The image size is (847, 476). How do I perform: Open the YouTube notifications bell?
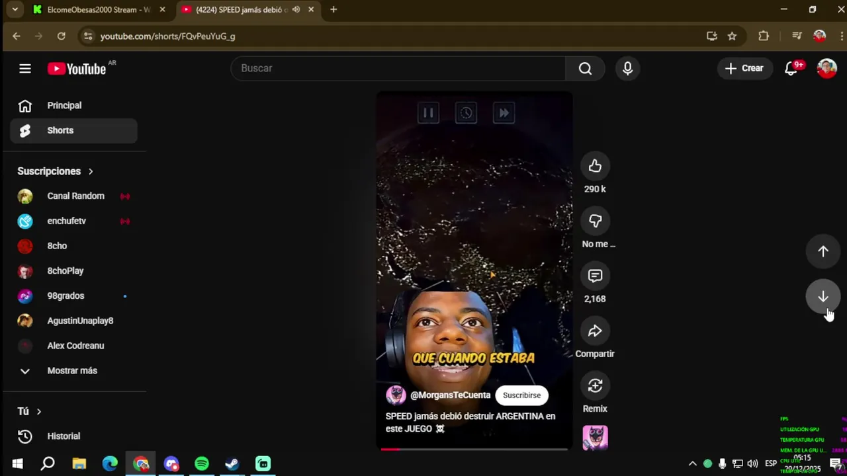pos(791,69)
